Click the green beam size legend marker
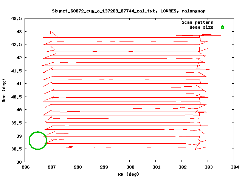 click(x=222, y=27)
